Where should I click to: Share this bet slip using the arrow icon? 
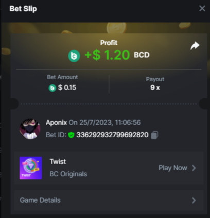tap(195, 46)
